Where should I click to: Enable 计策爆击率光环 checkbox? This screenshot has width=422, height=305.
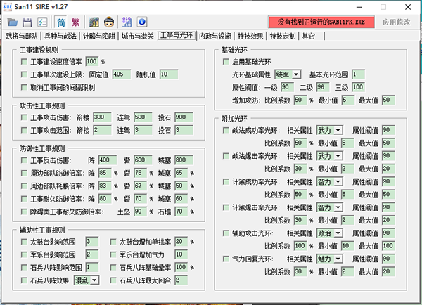coord(226,207)
